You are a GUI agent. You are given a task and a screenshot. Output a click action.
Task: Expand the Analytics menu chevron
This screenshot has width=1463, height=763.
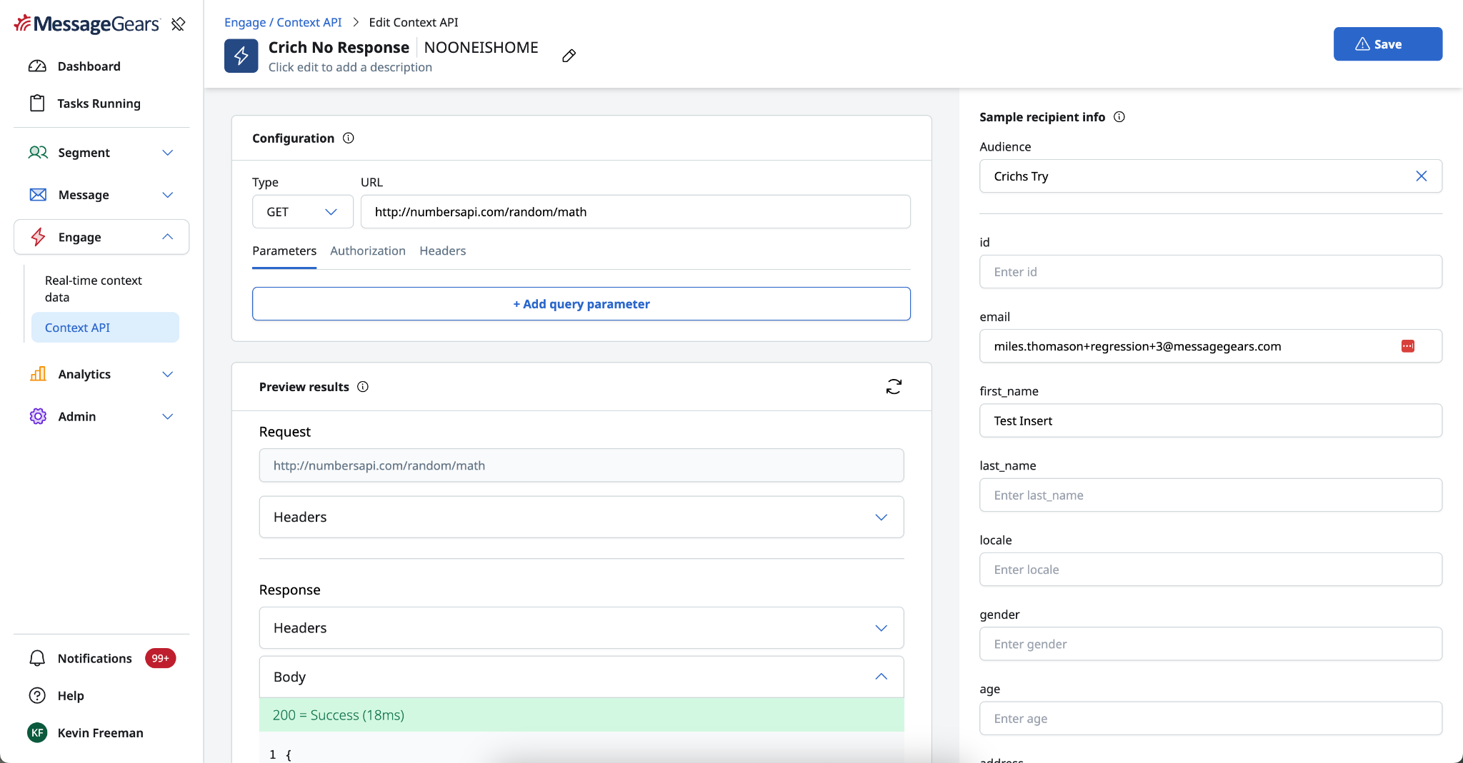click(168, 374)
